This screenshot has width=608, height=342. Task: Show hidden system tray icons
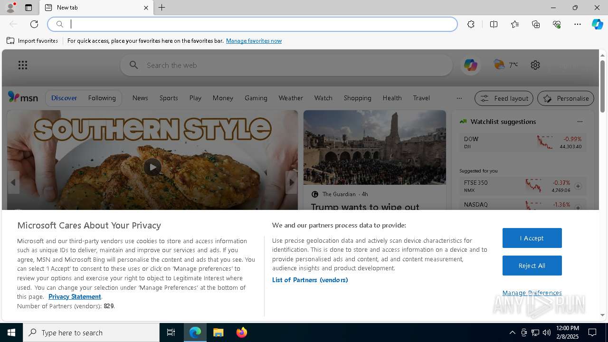coord(512,332)
